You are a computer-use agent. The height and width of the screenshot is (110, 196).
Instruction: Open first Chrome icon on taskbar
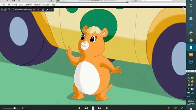(191, 33)
